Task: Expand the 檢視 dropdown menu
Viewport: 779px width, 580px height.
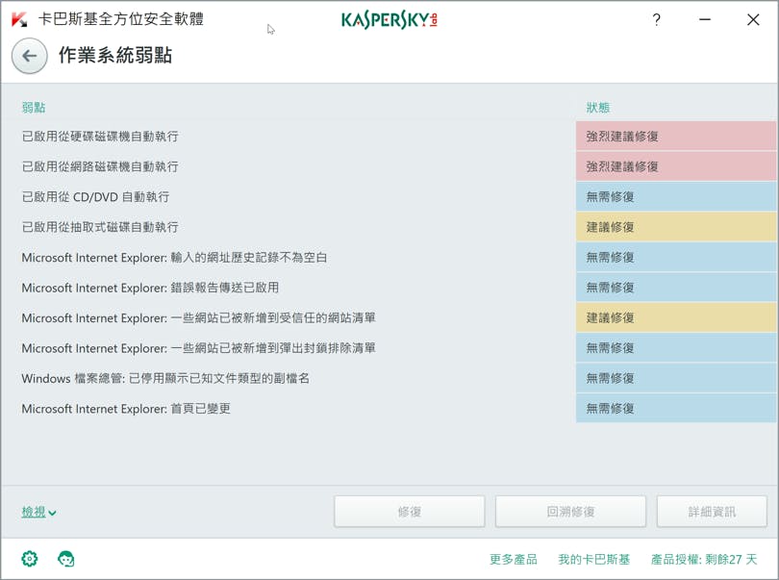Action: click(38, 513)
